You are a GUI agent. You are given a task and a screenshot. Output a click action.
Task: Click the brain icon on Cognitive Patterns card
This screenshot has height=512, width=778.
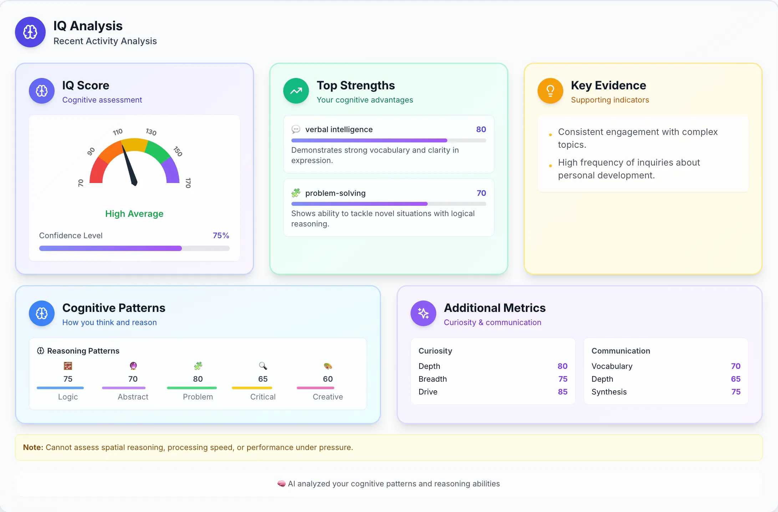click(41, 314)
